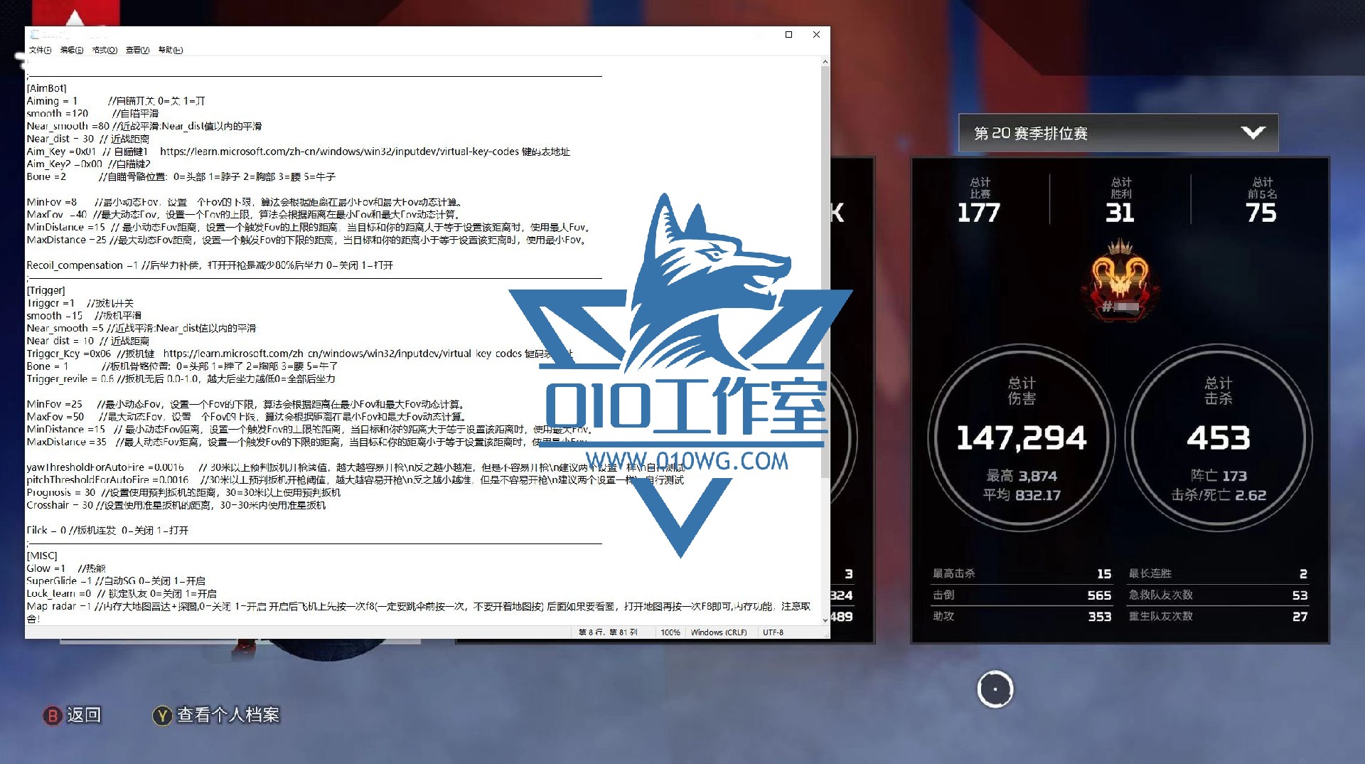Click the 100% zoom status entry
The image size is (1365, 764).
670,632
